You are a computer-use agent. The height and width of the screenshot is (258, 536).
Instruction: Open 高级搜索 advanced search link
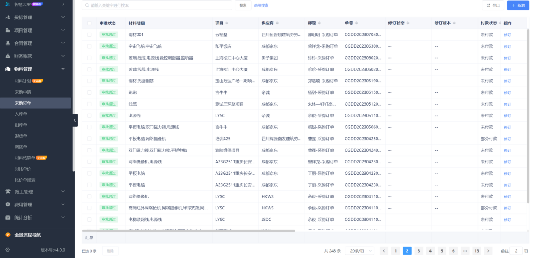(x=261, y=5)
